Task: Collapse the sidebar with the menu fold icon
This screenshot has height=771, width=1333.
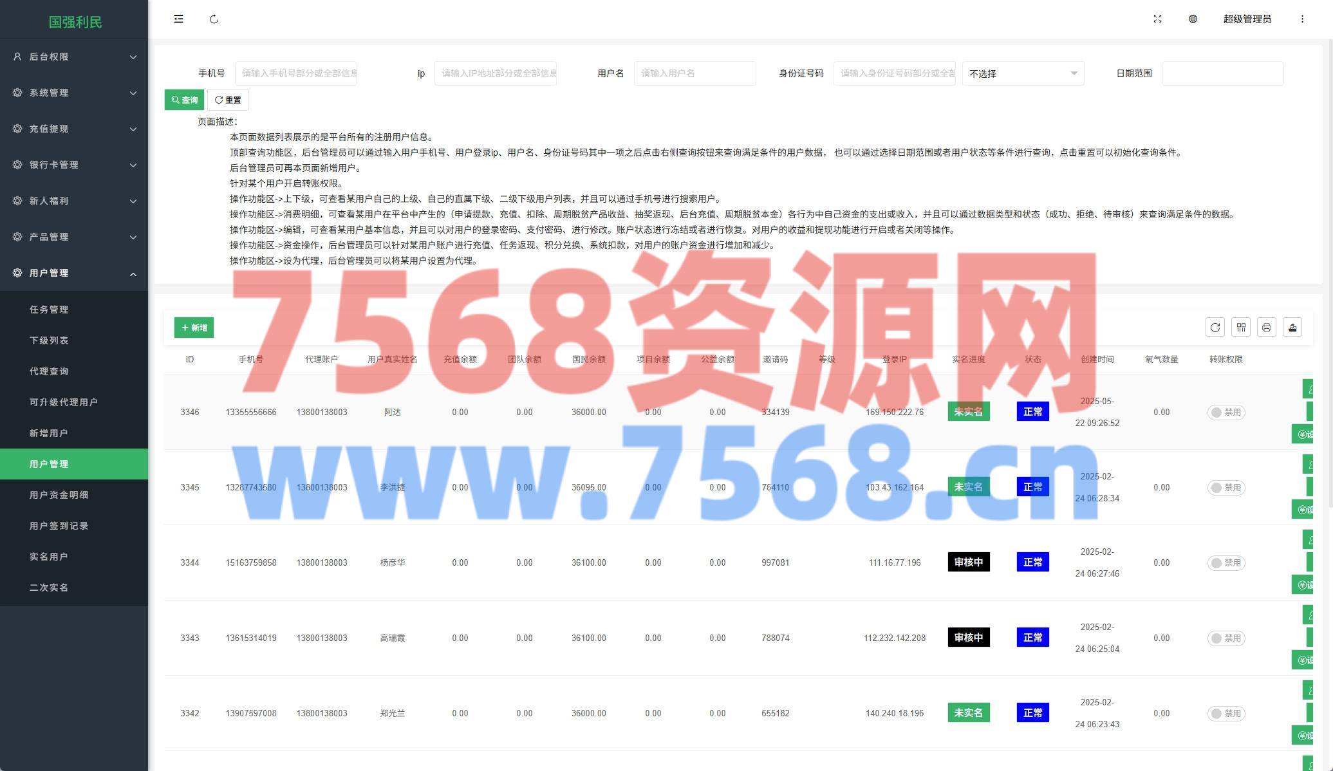Action: 178,19
